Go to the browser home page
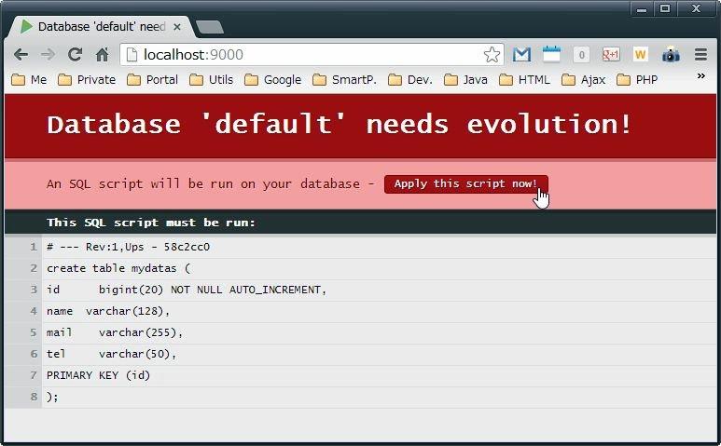This screenshot has width=721, height=446. coord(102,55)
